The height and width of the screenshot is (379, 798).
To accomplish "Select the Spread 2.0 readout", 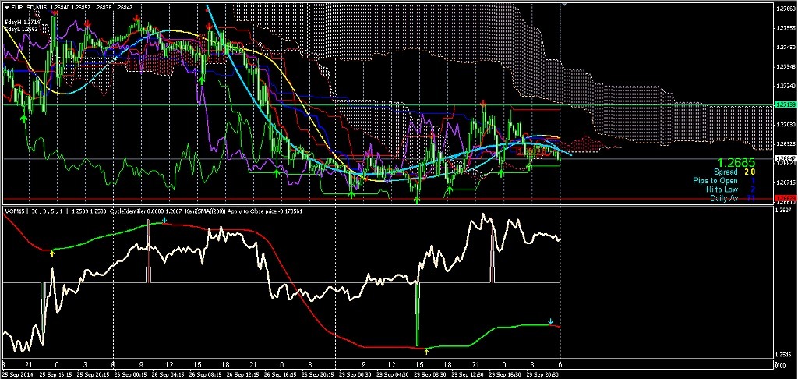I will click(734, 172).
